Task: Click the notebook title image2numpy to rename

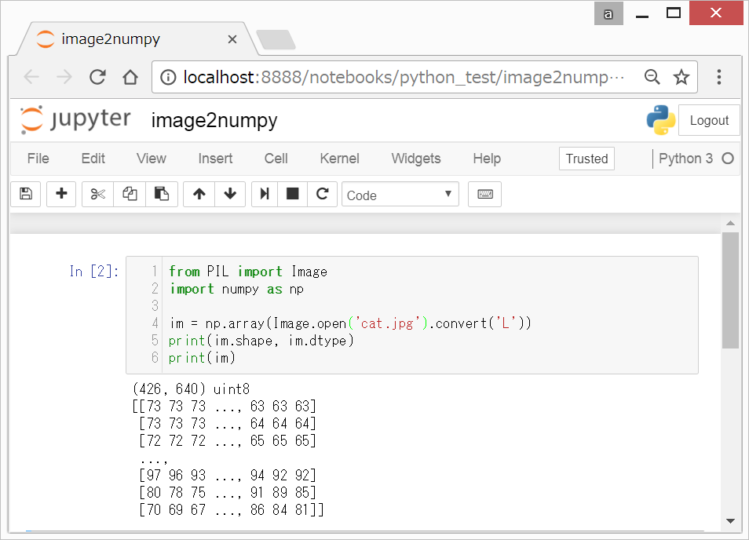Action: click(x=214, y=120)
